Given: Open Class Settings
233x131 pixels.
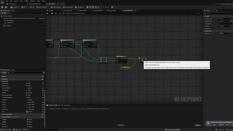Looking at the screenshot, I should (56, 7).
